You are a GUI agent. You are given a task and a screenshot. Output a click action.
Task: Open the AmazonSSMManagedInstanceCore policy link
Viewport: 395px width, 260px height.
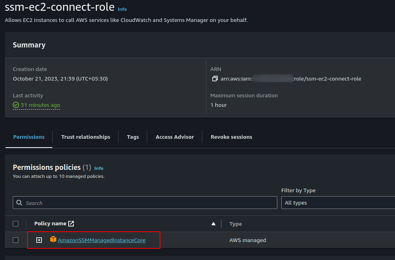101,240
